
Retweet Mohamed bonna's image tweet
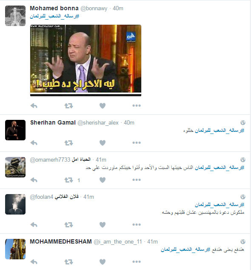click(x=69, y=105)
